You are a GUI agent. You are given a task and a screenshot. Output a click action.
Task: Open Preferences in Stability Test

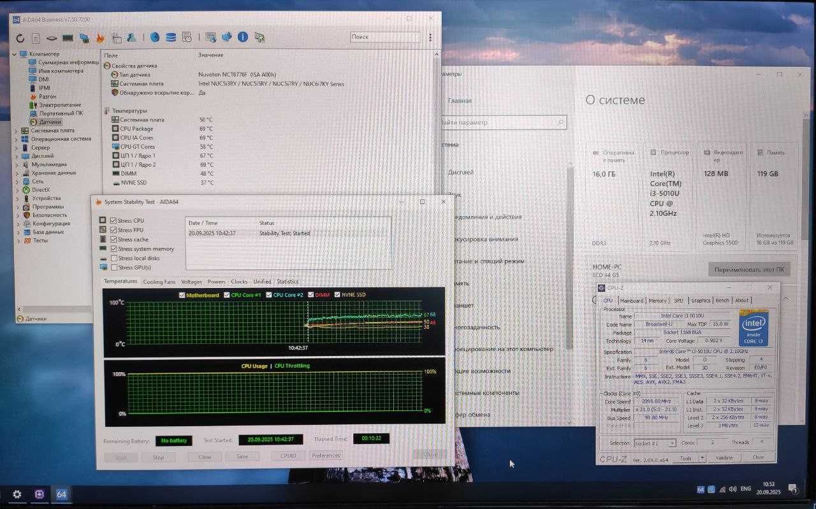point(326,455)
